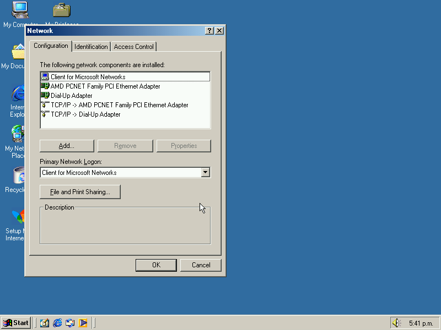Click the Add... button

coord(67,146)
